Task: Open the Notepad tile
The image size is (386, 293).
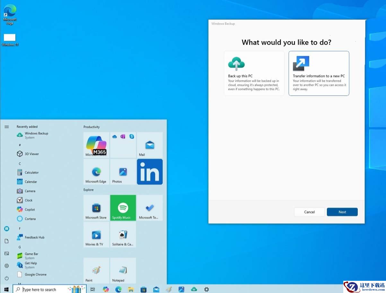Action: [123, 271]
